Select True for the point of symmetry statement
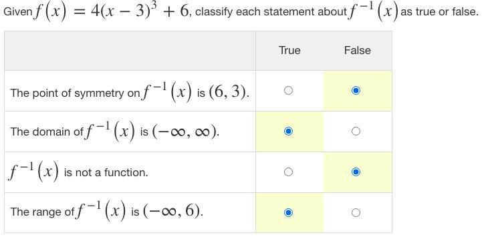The height and width of the screenshot is (241, 484). point(288,91)
